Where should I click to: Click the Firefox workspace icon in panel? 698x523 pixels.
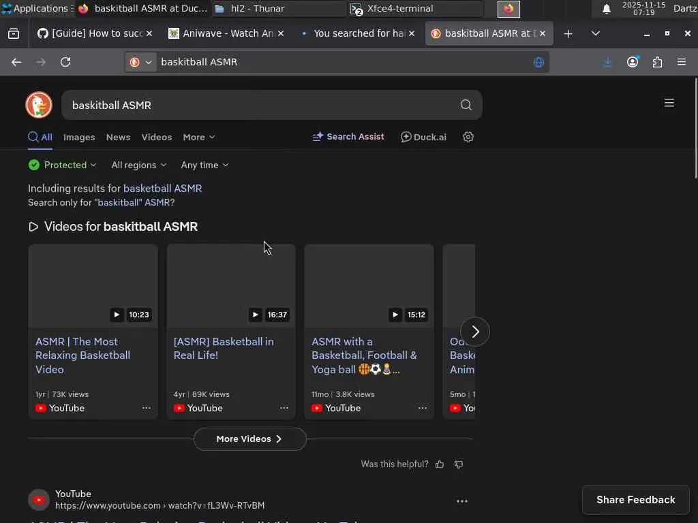pyautogui.click(x=509, y=9)
